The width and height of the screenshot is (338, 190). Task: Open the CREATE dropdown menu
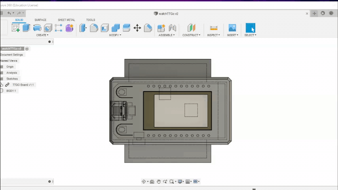click(42, 35)
